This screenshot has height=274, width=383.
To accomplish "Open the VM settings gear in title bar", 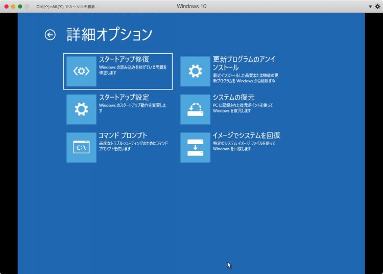I will click(x=377, y=7).
